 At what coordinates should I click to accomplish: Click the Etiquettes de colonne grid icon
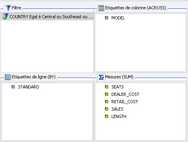point(101,8)
